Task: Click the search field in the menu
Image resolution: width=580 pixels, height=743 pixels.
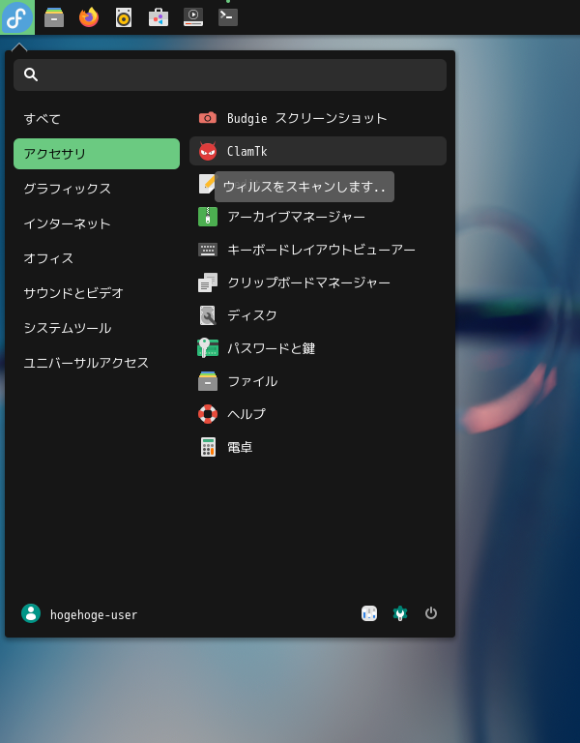Action: 230,74
